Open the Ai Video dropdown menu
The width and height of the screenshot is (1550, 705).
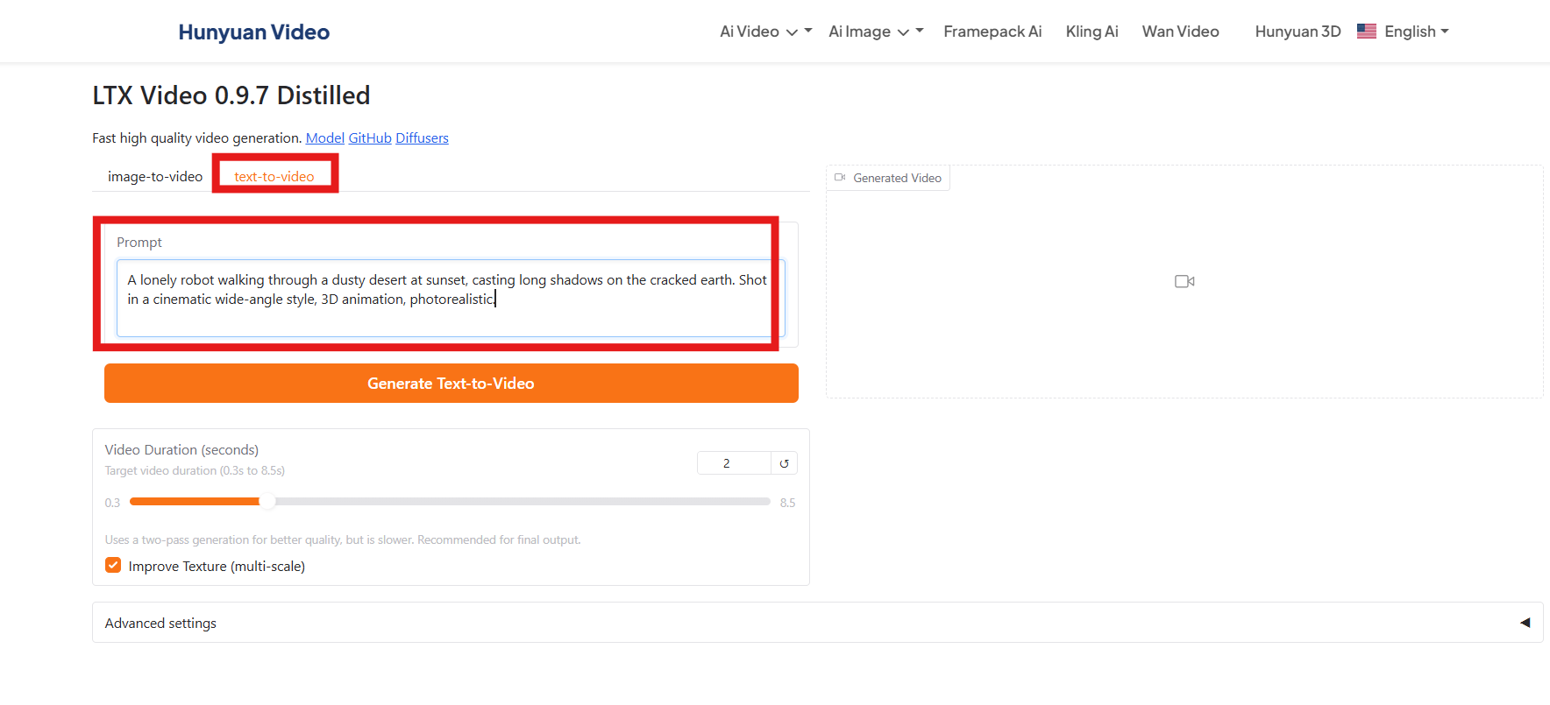[759, 32]
